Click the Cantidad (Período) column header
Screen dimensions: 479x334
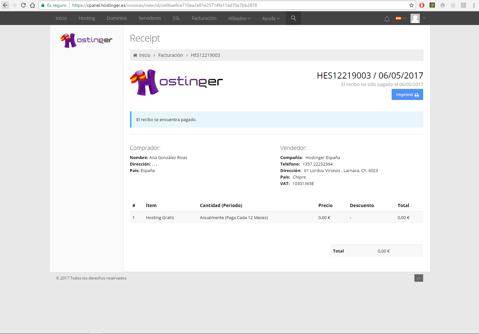click(221, 205)
